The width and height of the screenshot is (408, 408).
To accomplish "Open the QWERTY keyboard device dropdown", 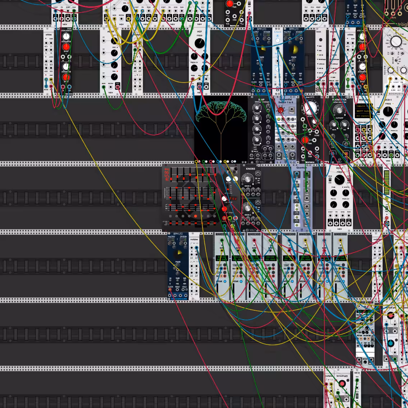I will pyautogui.click(x=363, y=111).
